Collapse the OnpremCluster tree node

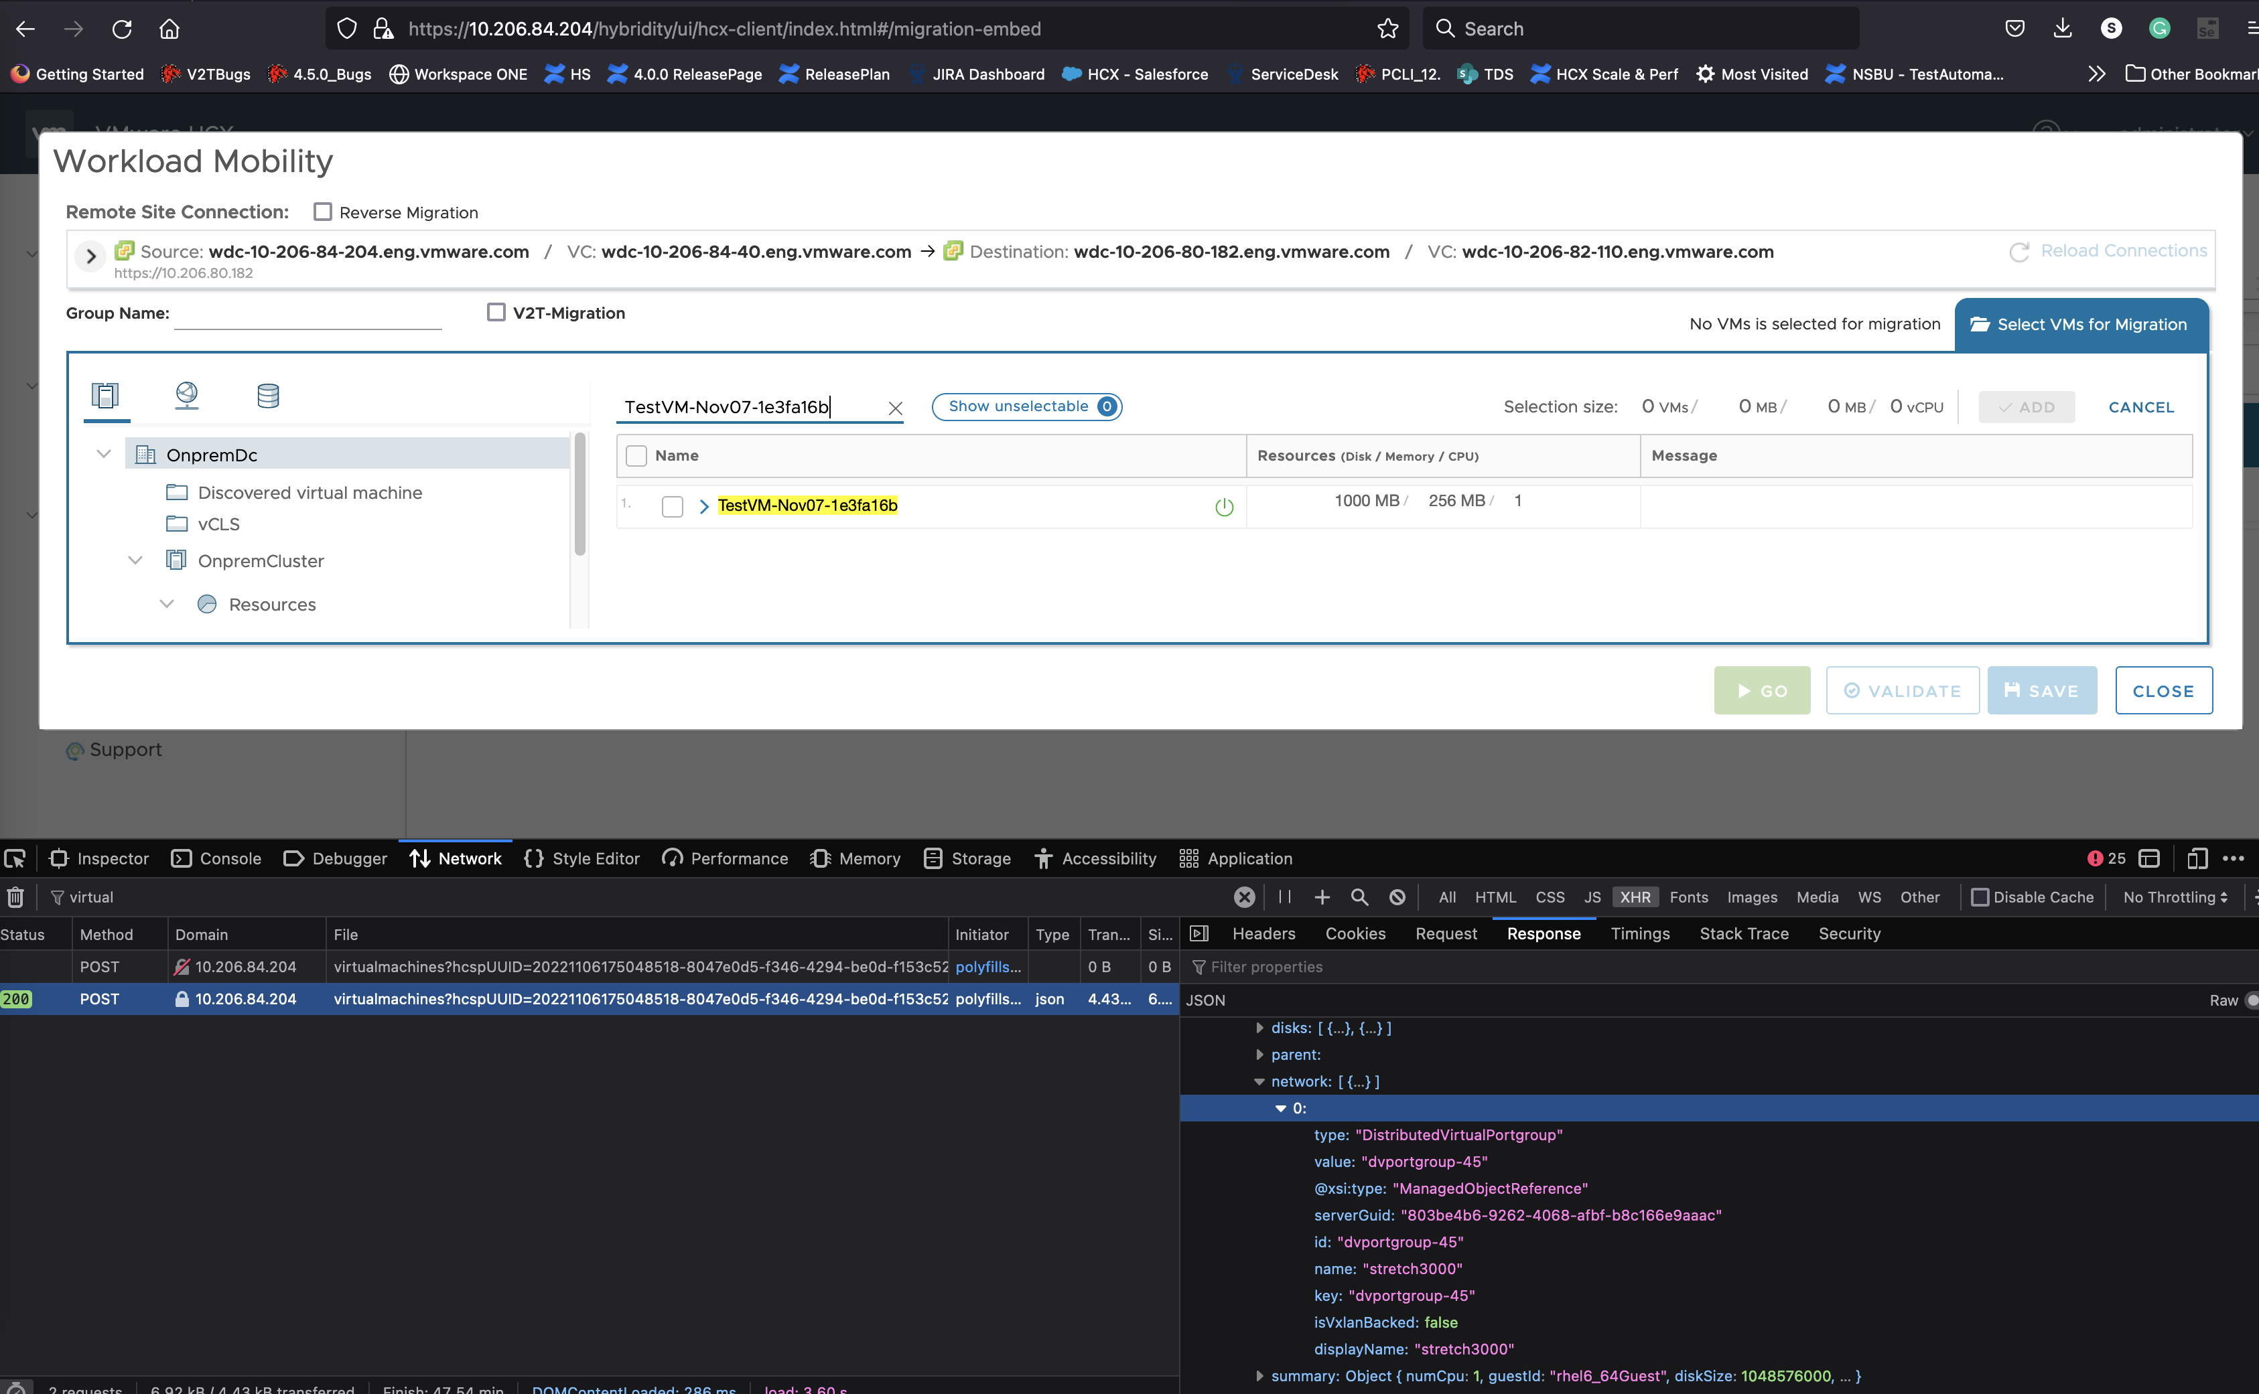click(x=135, y=560)
